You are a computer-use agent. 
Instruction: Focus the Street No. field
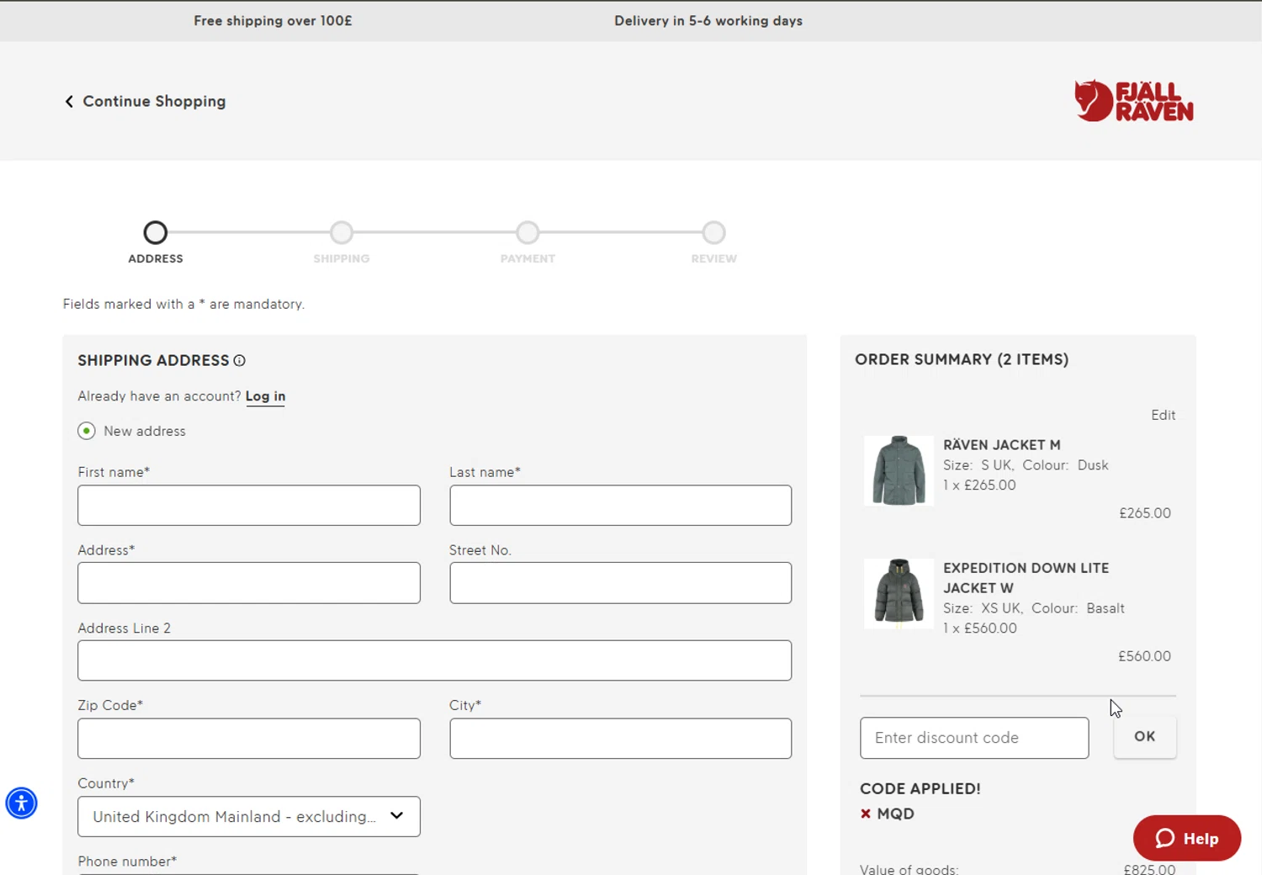[x=621, y=583]
